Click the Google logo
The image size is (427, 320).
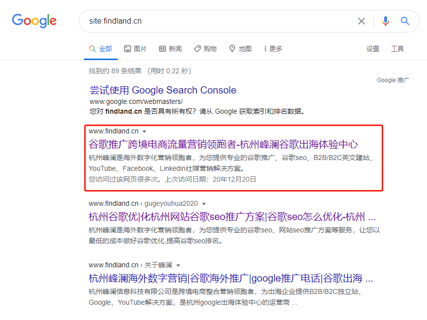click(33, 21)
